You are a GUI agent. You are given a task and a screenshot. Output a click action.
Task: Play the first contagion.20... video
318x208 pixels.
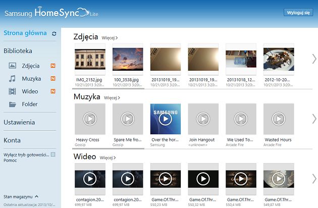(90, 179)
